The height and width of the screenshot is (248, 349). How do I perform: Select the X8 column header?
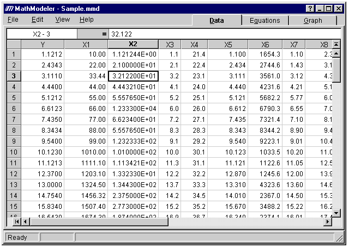click(x=319, y=45)
